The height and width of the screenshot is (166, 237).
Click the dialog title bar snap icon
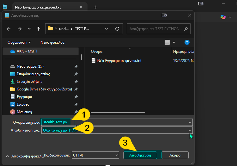(164, 15)
